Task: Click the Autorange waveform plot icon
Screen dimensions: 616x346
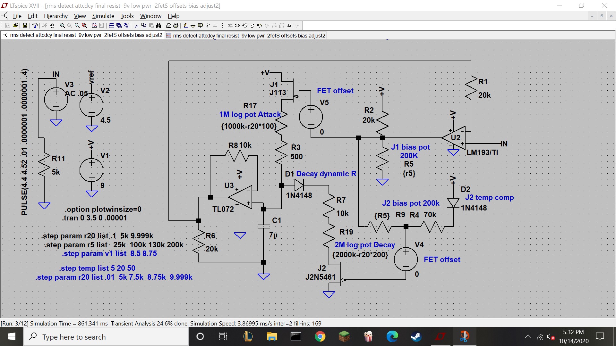Action: pyautogui.click(x=94, y=26)
